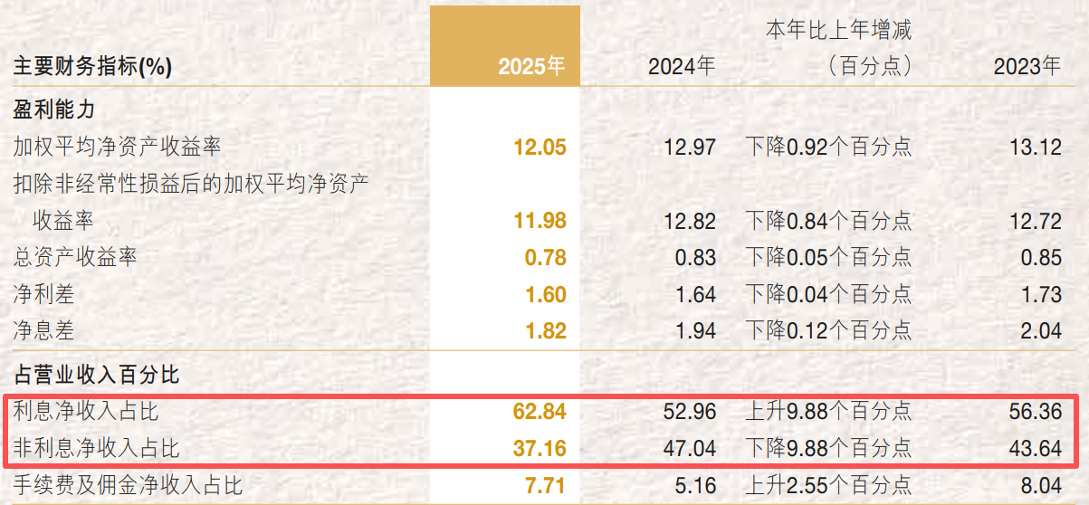Select the 加权平均净资产收益率 row label

(117, 147)
